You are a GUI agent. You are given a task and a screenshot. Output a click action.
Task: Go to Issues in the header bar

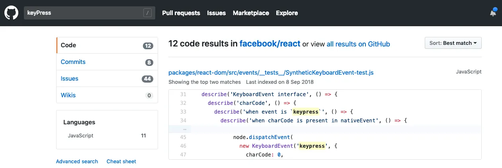(x=216, y=13)
